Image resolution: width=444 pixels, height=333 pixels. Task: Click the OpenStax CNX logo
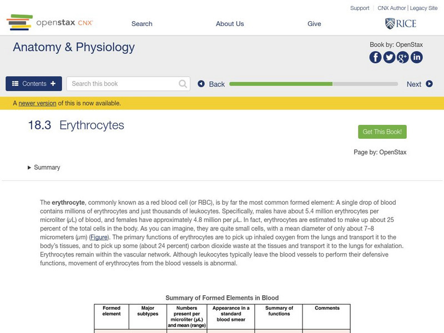50,23
